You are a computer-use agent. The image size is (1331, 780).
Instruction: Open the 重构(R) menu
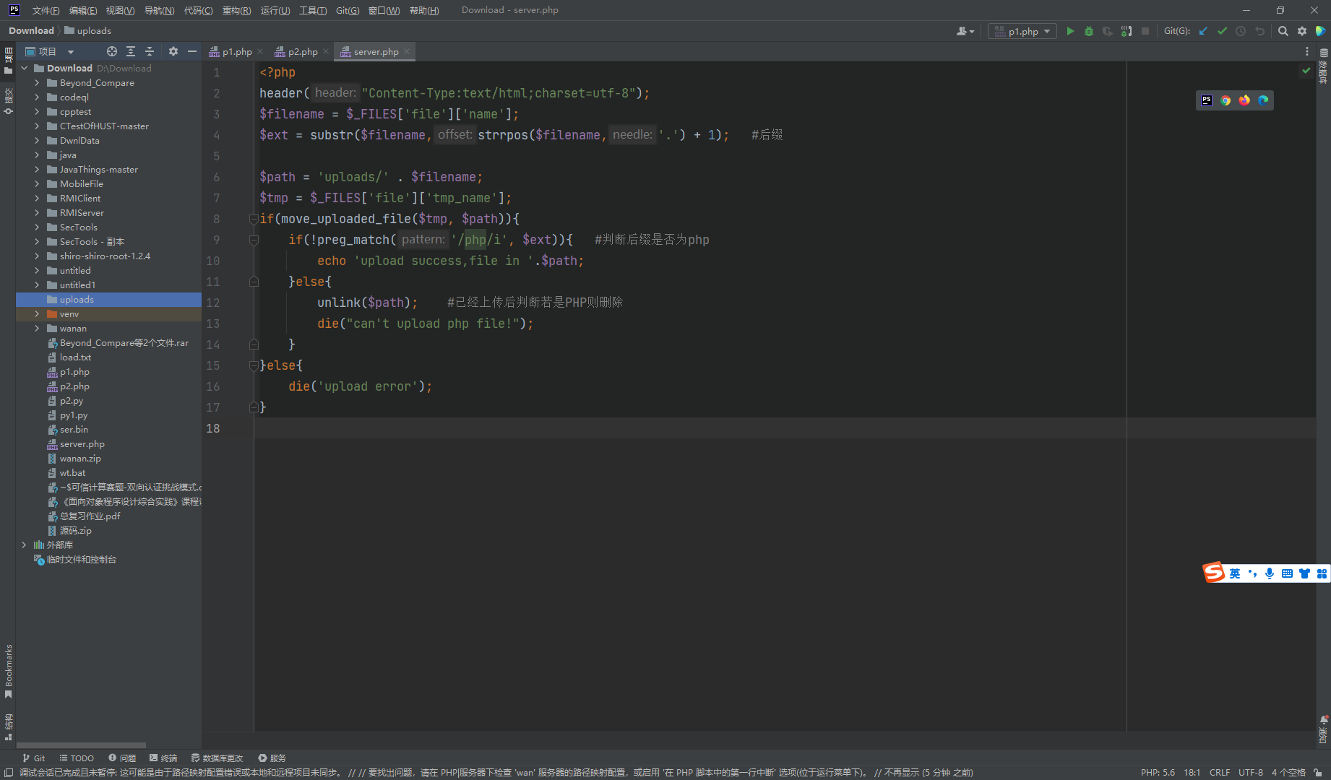click(x=236, y=10)
